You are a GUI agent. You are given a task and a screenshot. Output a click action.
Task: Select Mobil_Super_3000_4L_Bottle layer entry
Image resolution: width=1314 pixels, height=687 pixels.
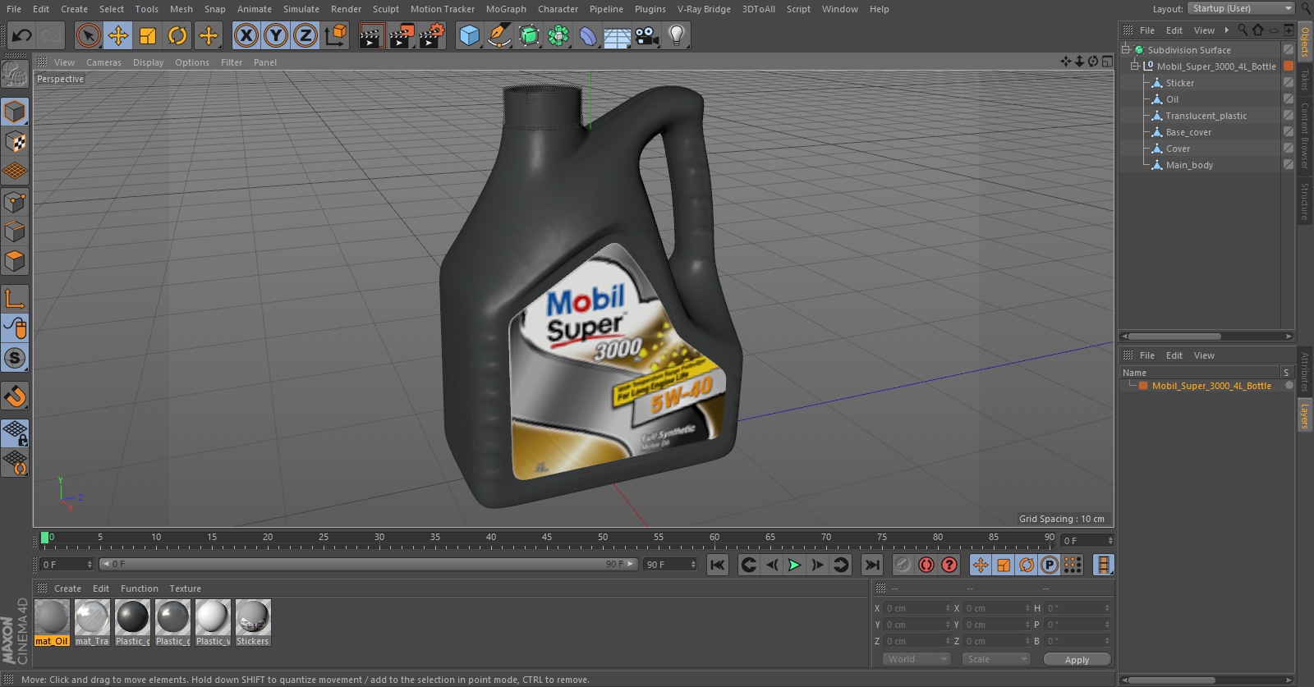click(1211, 386)
